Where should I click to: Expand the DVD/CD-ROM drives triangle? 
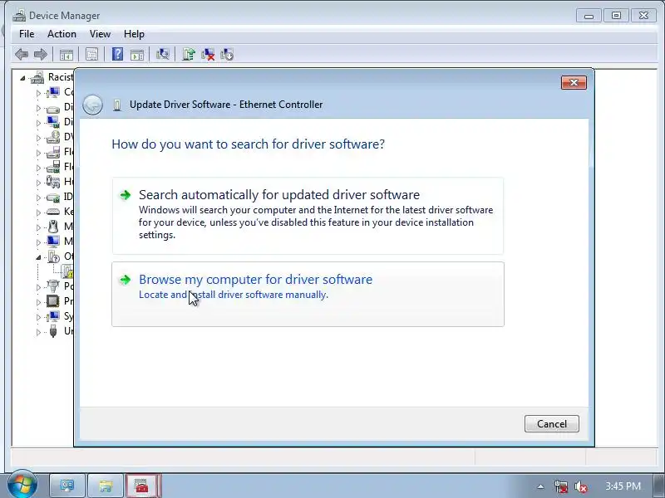(x=38, y=138)
